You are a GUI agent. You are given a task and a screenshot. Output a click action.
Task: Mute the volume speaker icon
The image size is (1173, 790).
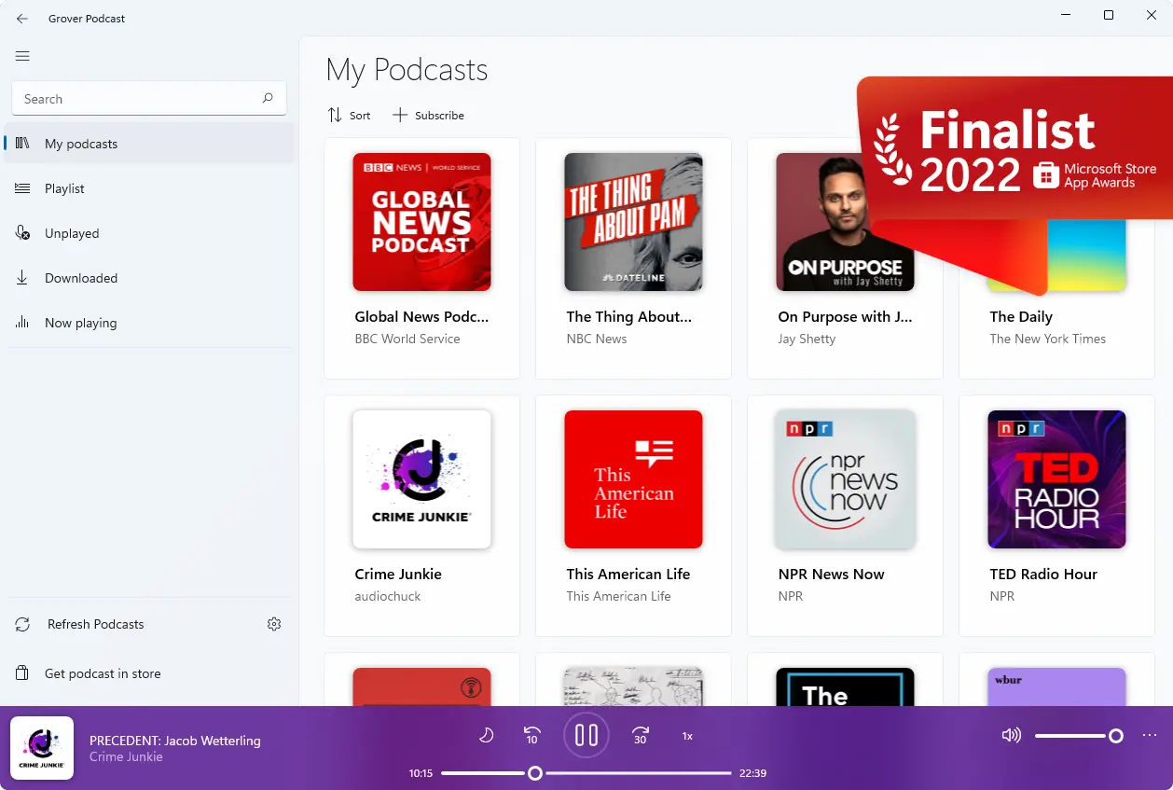(x=1011, y=736)
